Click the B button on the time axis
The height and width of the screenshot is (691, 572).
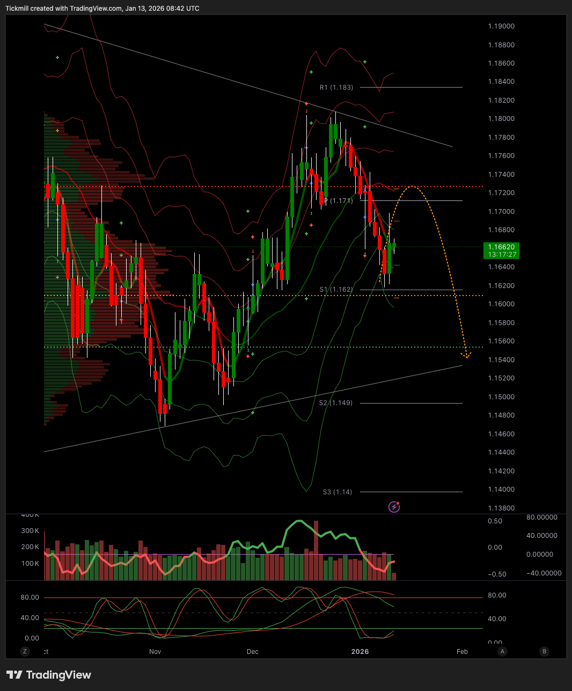[x=544, y=651]
